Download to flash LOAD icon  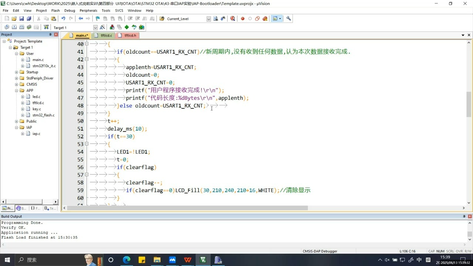tap(46, 27)
